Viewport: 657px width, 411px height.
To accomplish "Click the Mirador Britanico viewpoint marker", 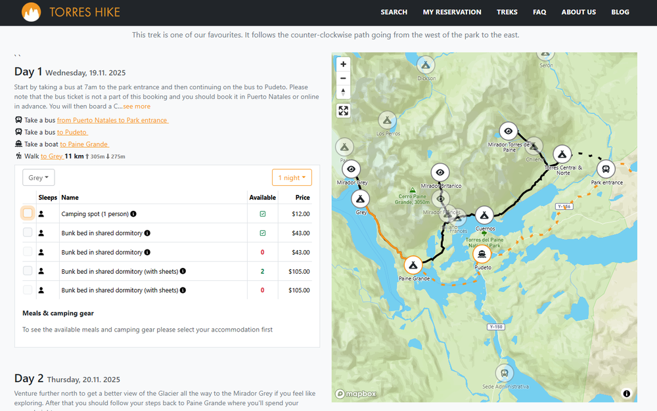I will pos(440,172).
